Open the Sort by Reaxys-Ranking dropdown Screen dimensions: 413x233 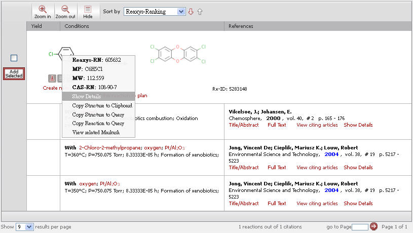coord(155,12)
